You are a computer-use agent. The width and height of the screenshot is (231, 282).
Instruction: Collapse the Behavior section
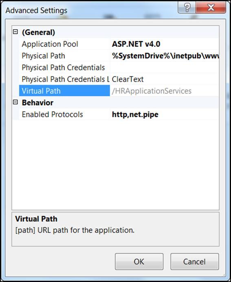15,102
